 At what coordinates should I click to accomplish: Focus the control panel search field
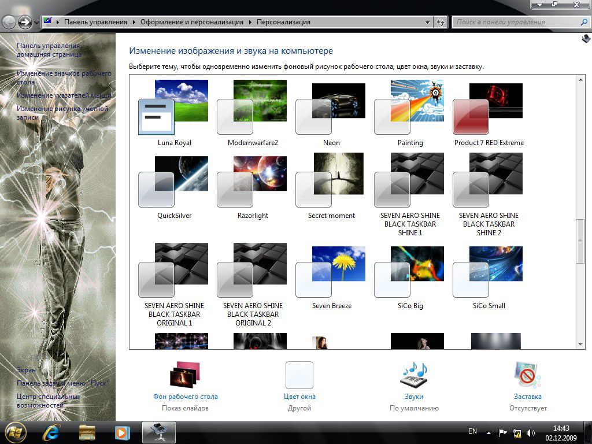click(x=515, y=23)
